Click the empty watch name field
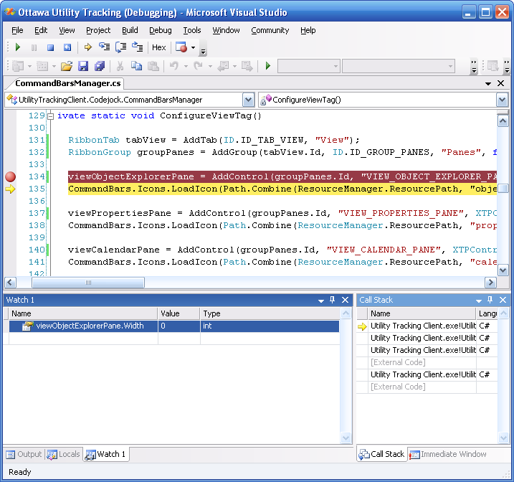The height and width of the screenshot is (482, 514). tap(83, 338)
